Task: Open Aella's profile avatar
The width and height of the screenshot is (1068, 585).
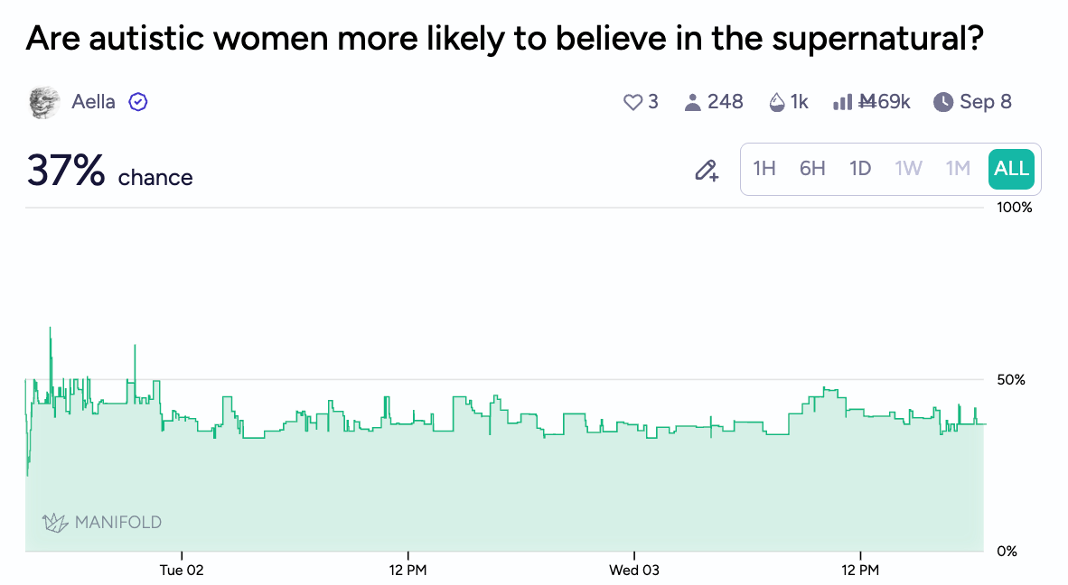Action: [44, 102]
